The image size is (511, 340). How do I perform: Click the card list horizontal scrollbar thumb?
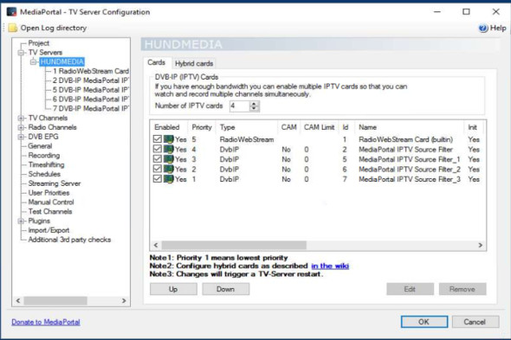(x=234, y=245)
